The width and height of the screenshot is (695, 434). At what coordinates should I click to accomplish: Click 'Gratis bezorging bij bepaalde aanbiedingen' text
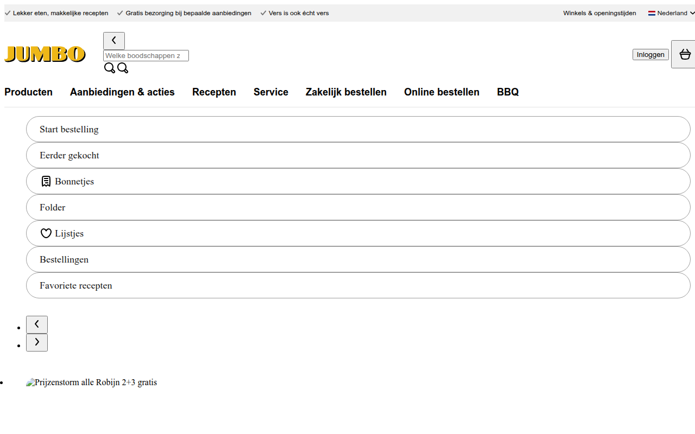point(188,13)
